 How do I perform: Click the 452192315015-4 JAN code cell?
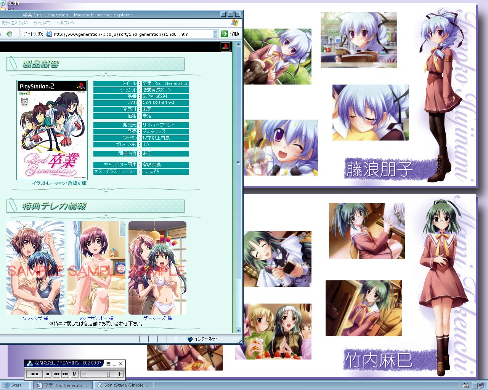click(x=165, y=103)
